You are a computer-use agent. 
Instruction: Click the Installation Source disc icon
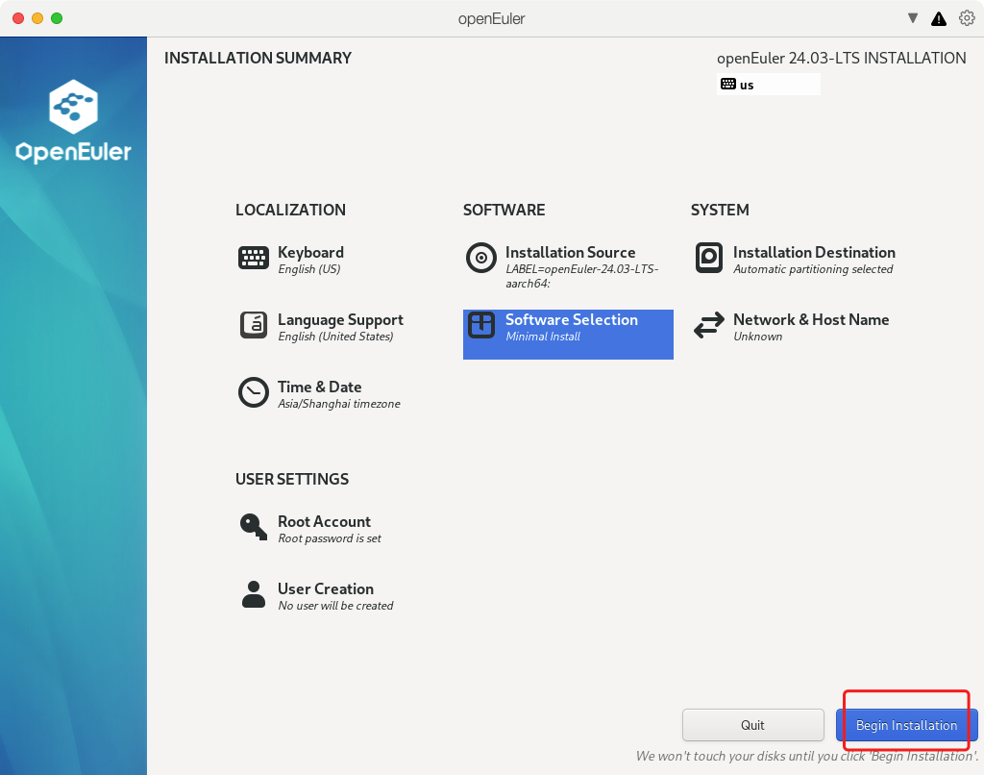(x=480, y=258)
